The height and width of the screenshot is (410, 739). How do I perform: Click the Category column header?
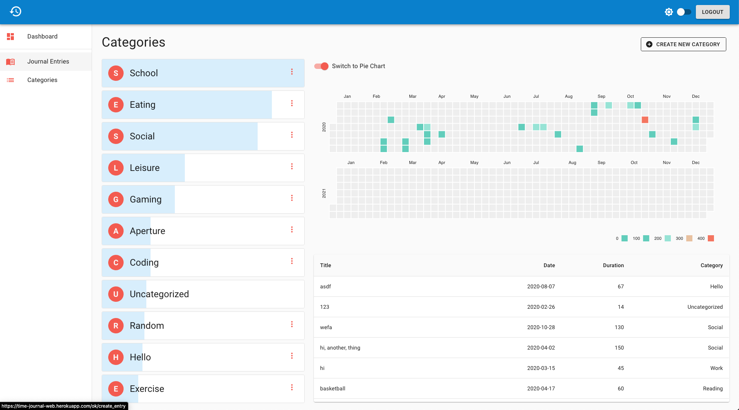pos(712,265)
